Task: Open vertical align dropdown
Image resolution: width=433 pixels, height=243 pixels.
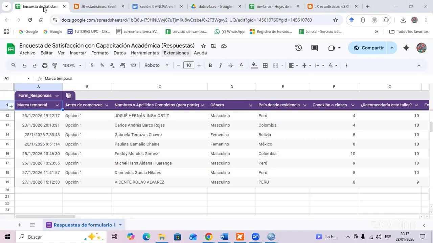Action: pyautogui.click(x=306, y=65)
